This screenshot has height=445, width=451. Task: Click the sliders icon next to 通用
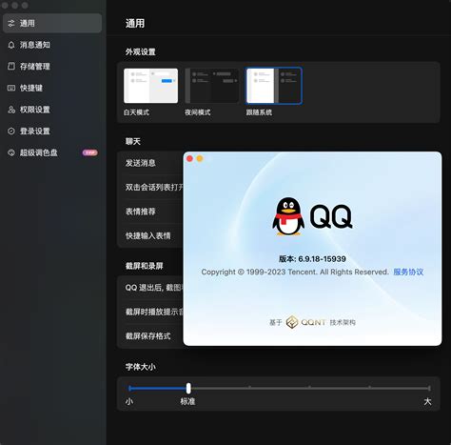pyautogui.click(x=11, y=23)
